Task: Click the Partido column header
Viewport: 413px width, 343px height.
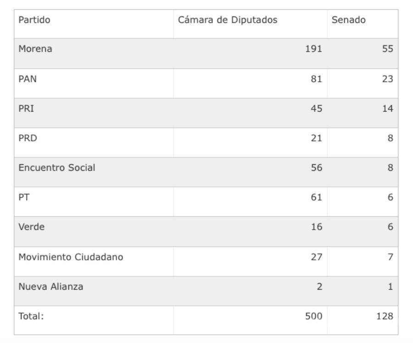Action: click(x=34, y=20)
